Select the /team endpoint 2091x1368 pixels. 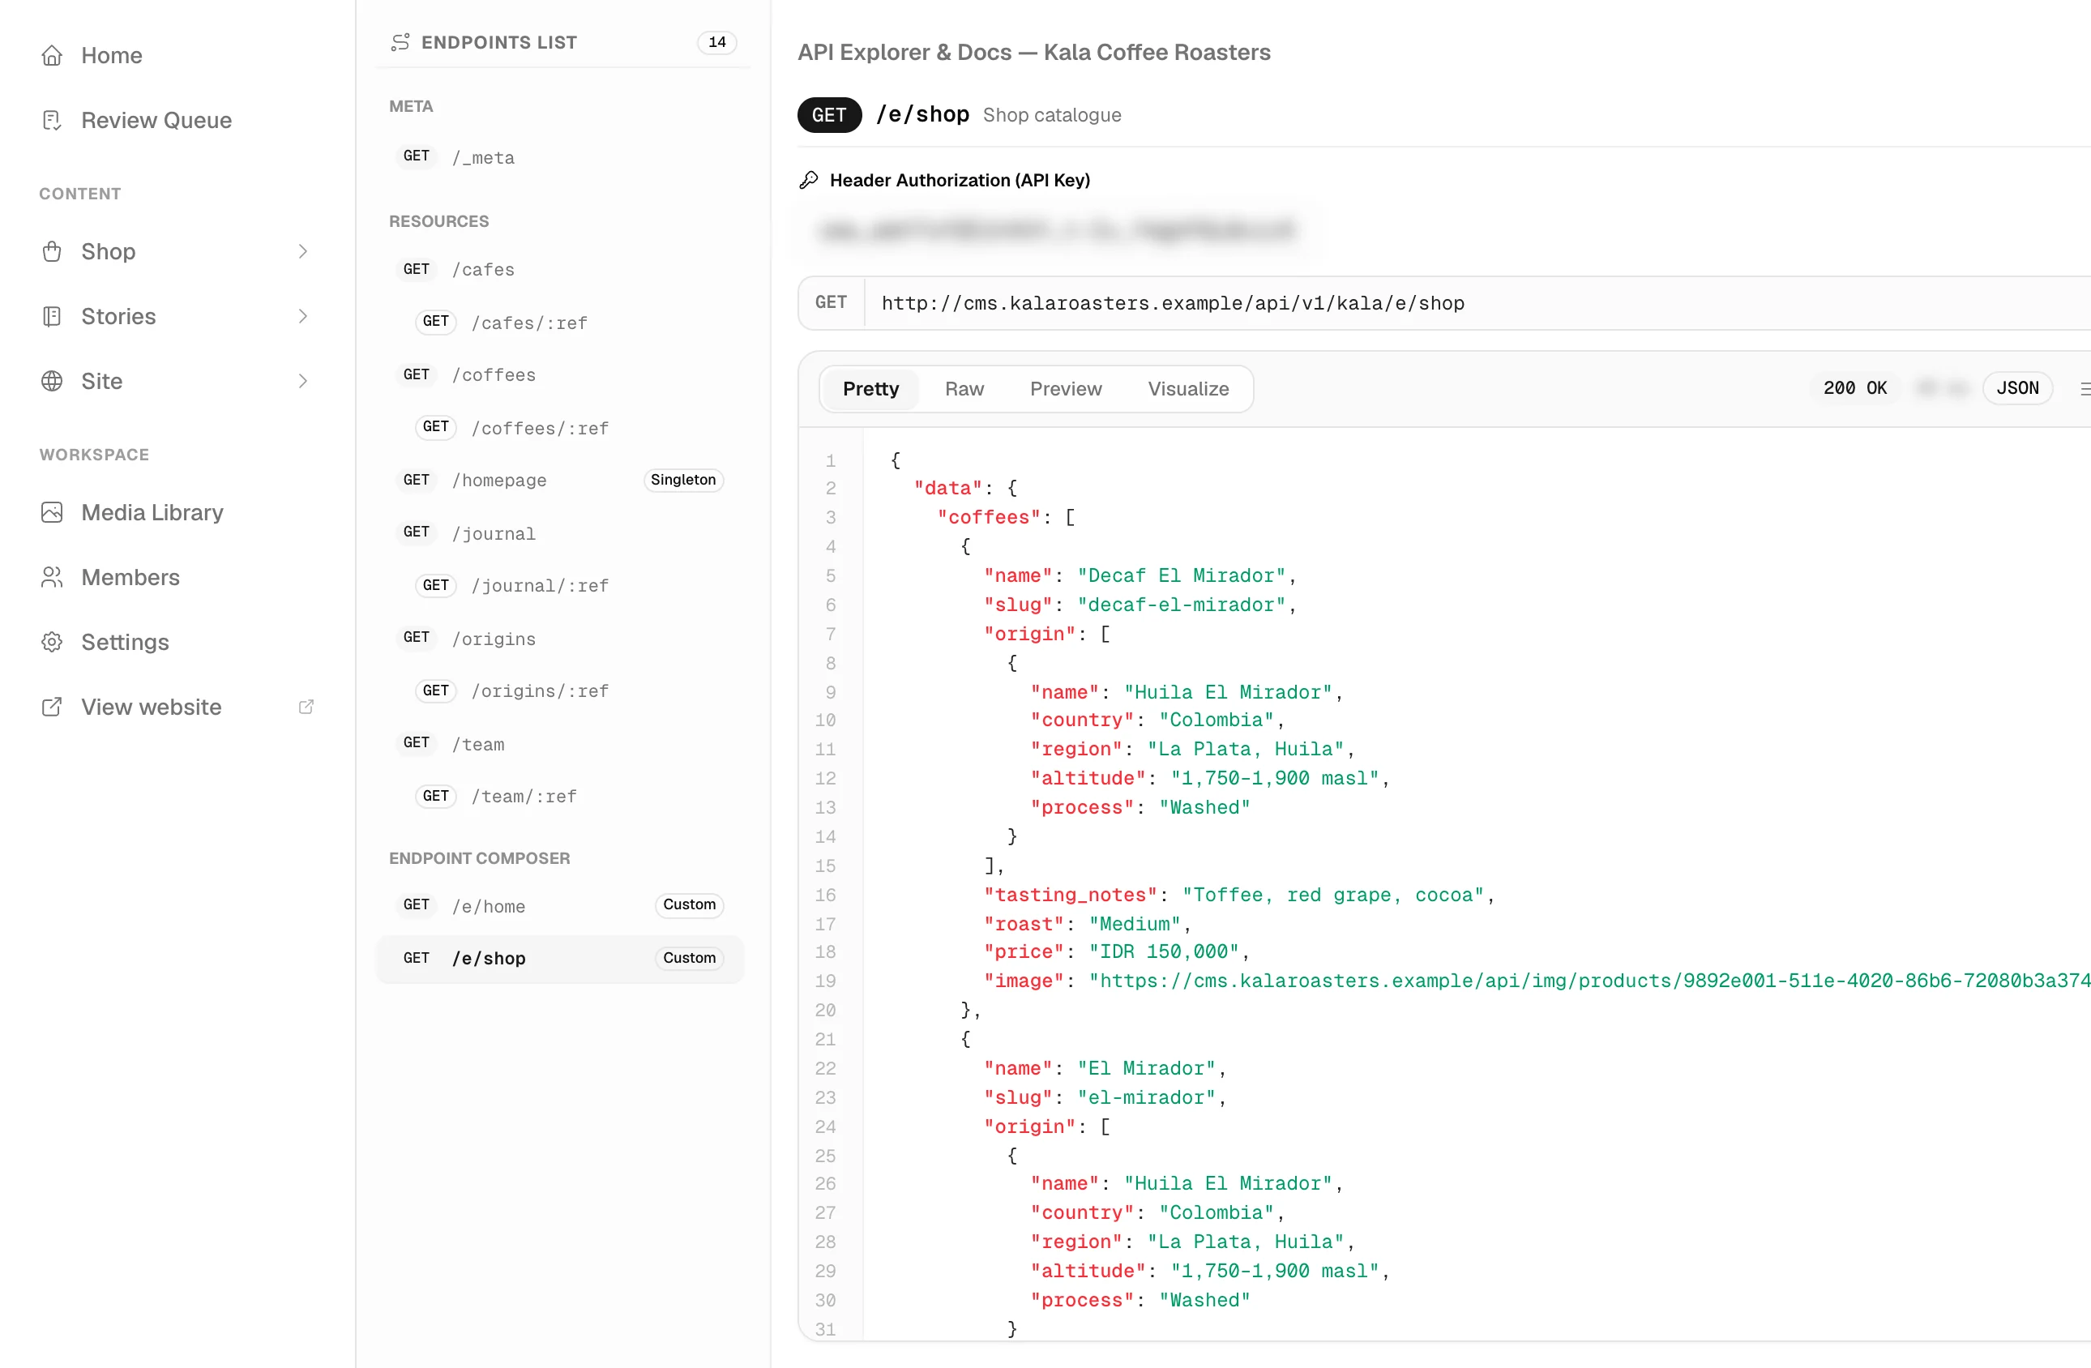coord(560,744)
